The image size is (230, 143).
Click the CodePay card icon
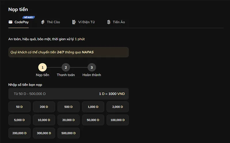(11, 22)
